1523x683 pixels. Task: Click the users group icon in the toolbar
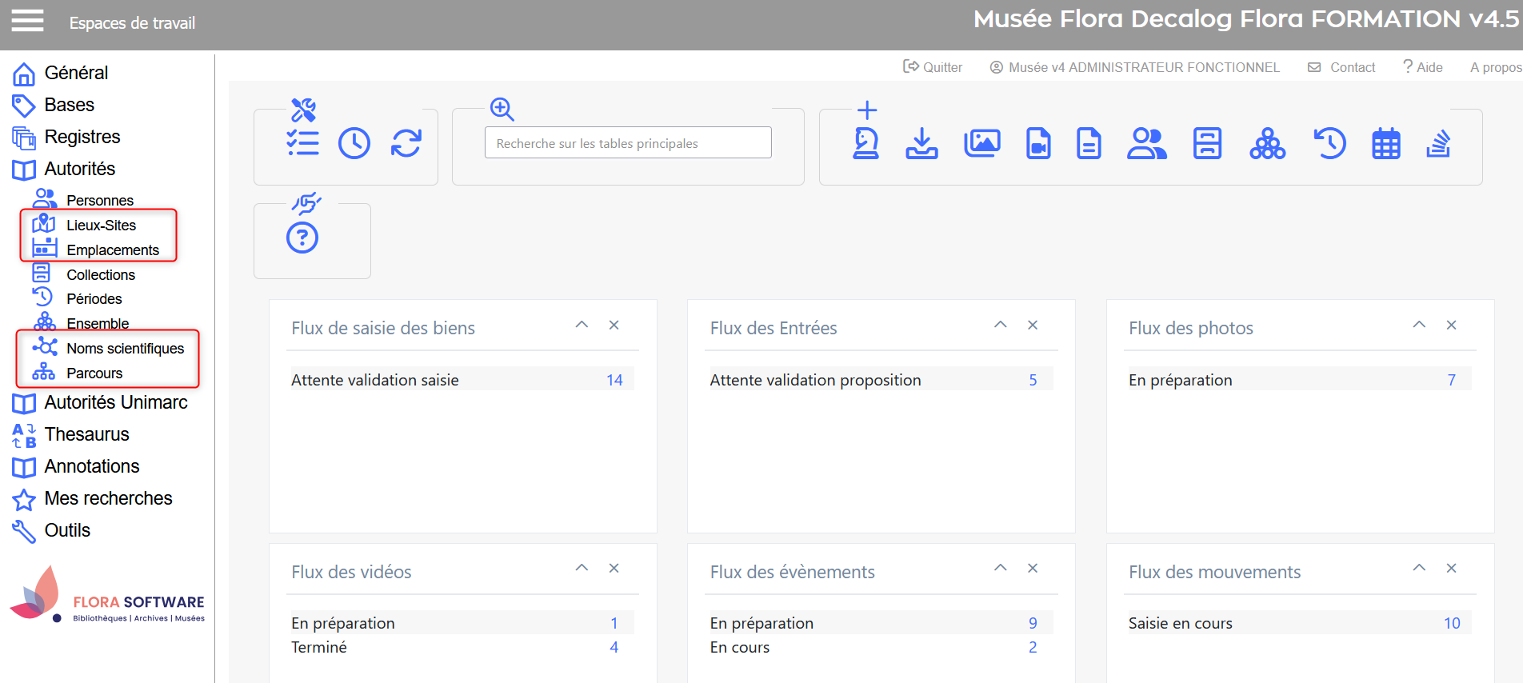[1146, 144]
